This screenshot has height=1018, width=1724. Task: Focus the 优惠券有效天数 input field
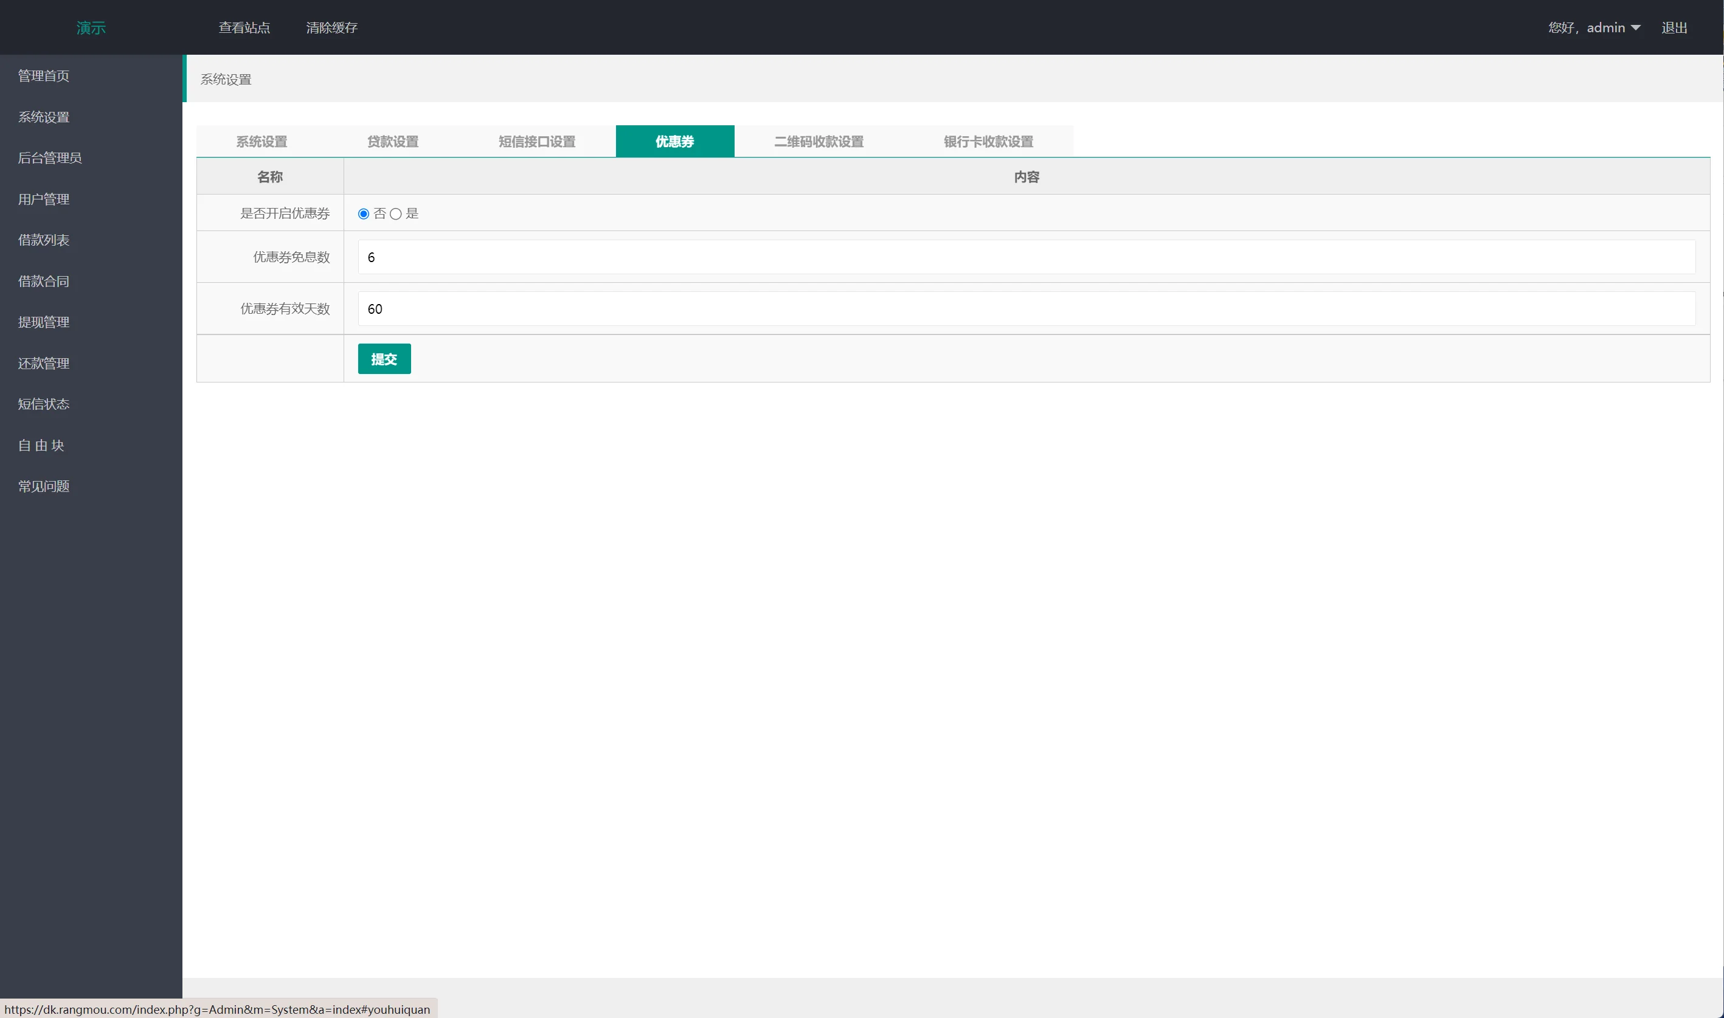1026,309
